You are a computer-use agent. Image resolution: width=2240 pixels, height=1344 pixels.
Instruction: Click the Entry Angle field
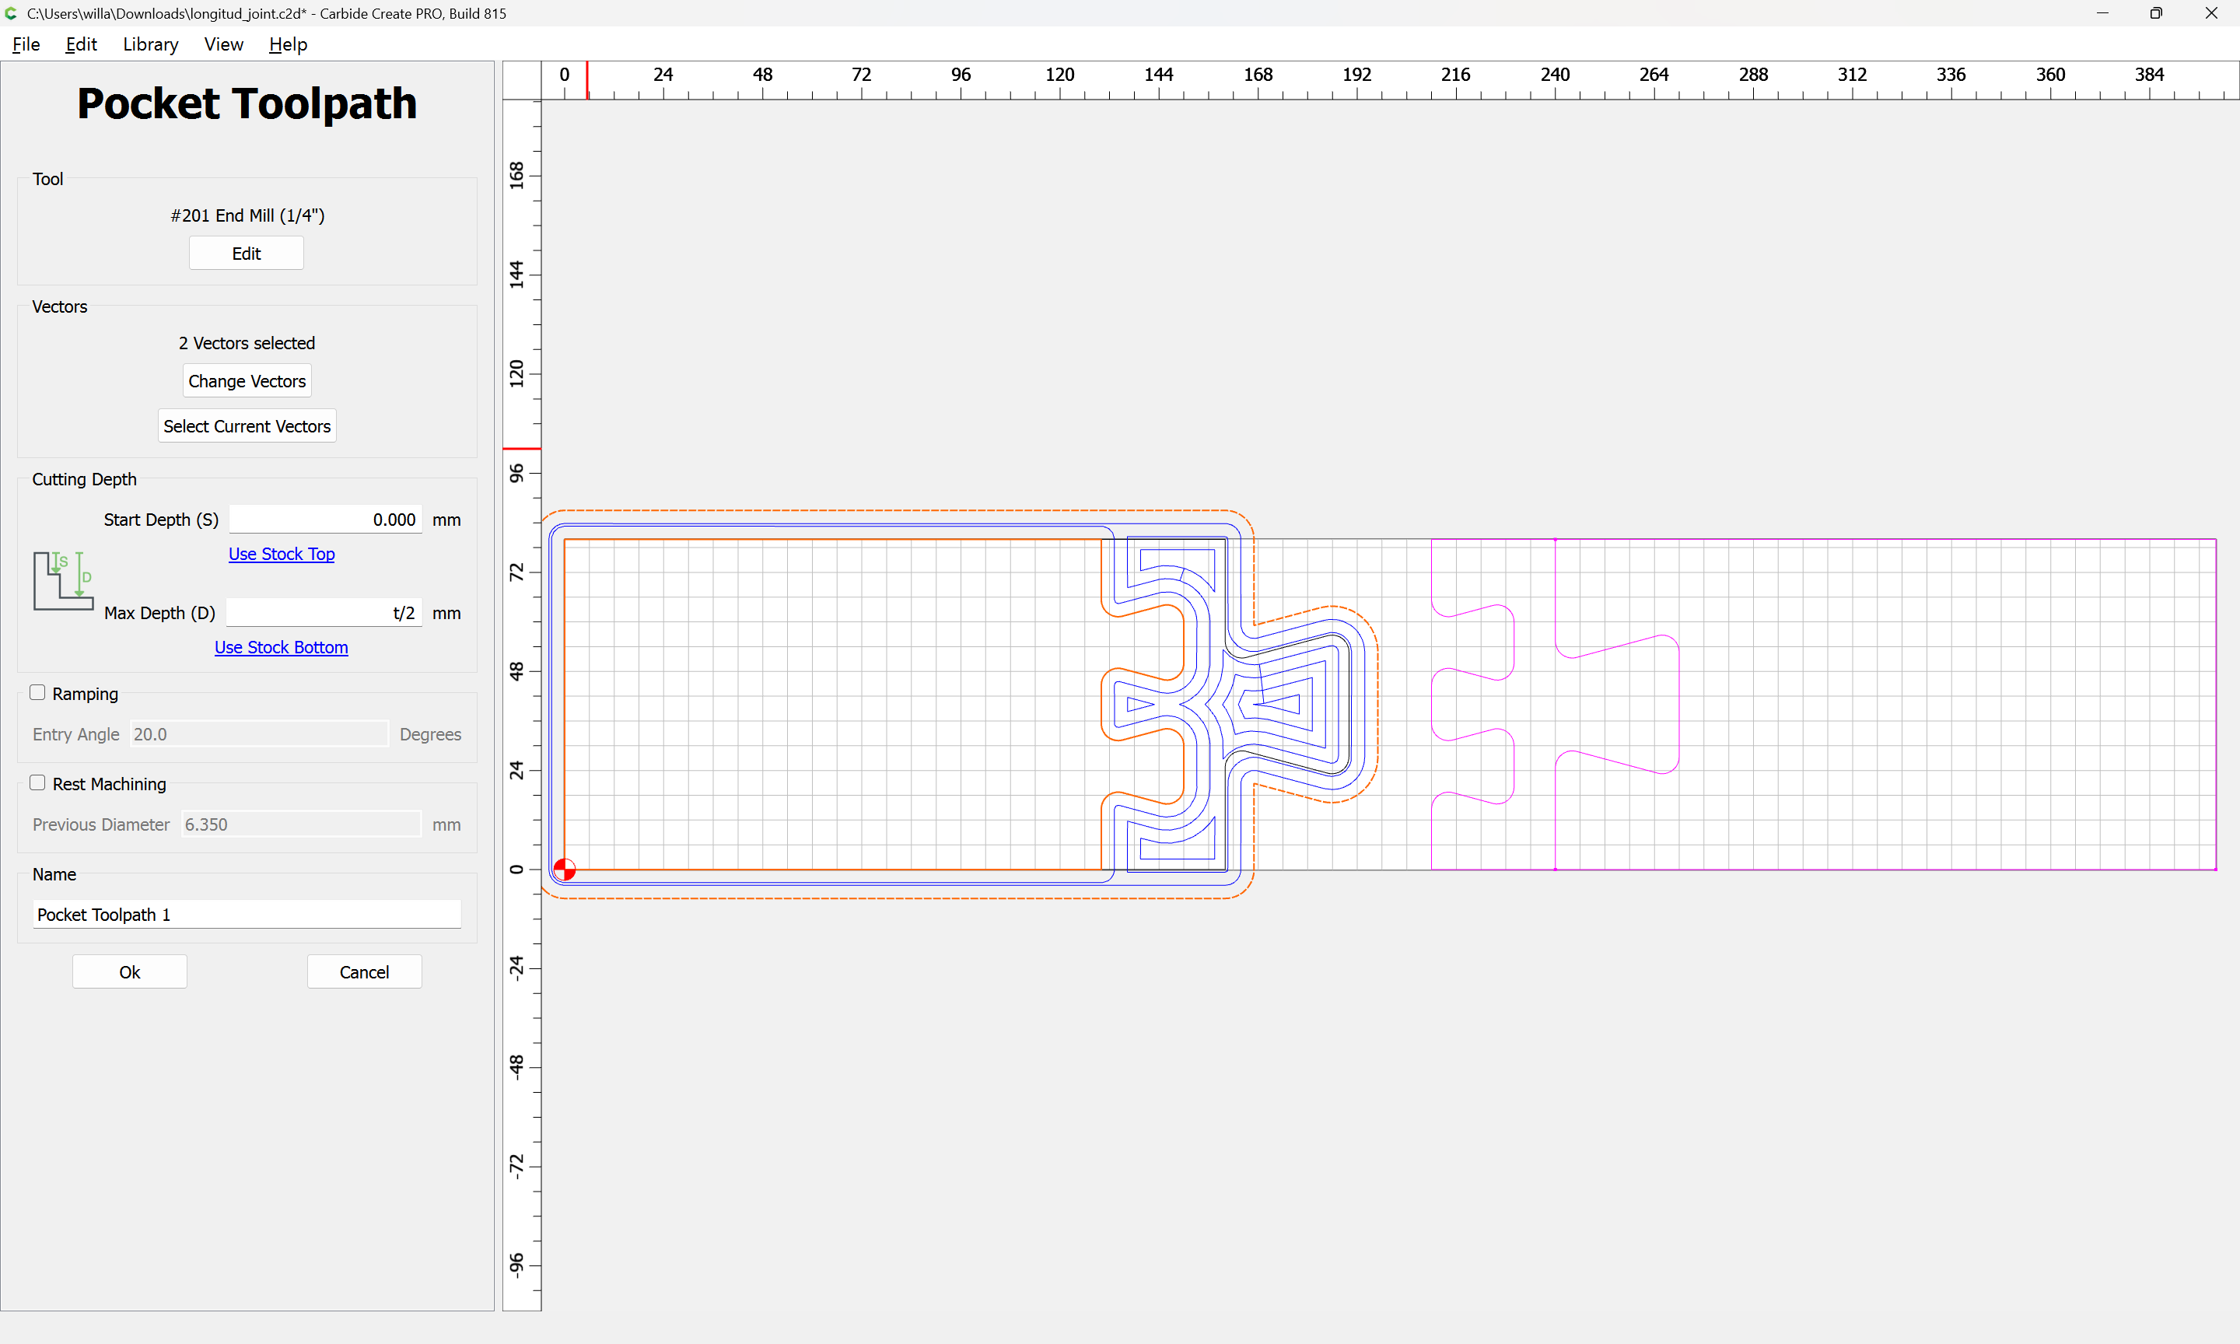[x=259, y=734]
